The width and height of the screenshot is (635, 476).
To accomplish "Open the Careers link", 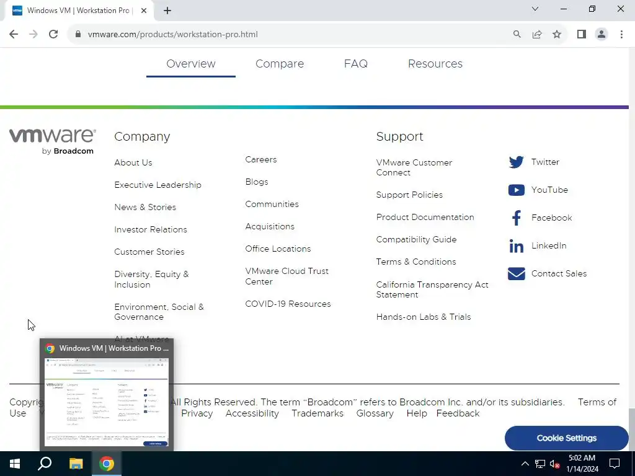I will (261, 159).
